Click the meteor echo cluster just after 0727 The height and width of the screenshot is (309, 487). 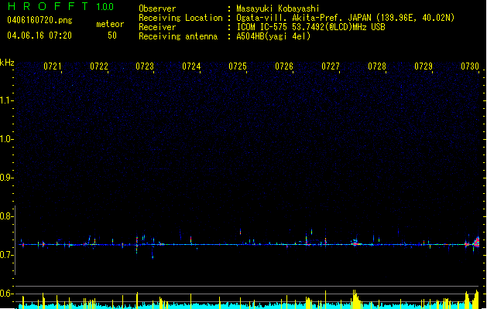(355, 243)
